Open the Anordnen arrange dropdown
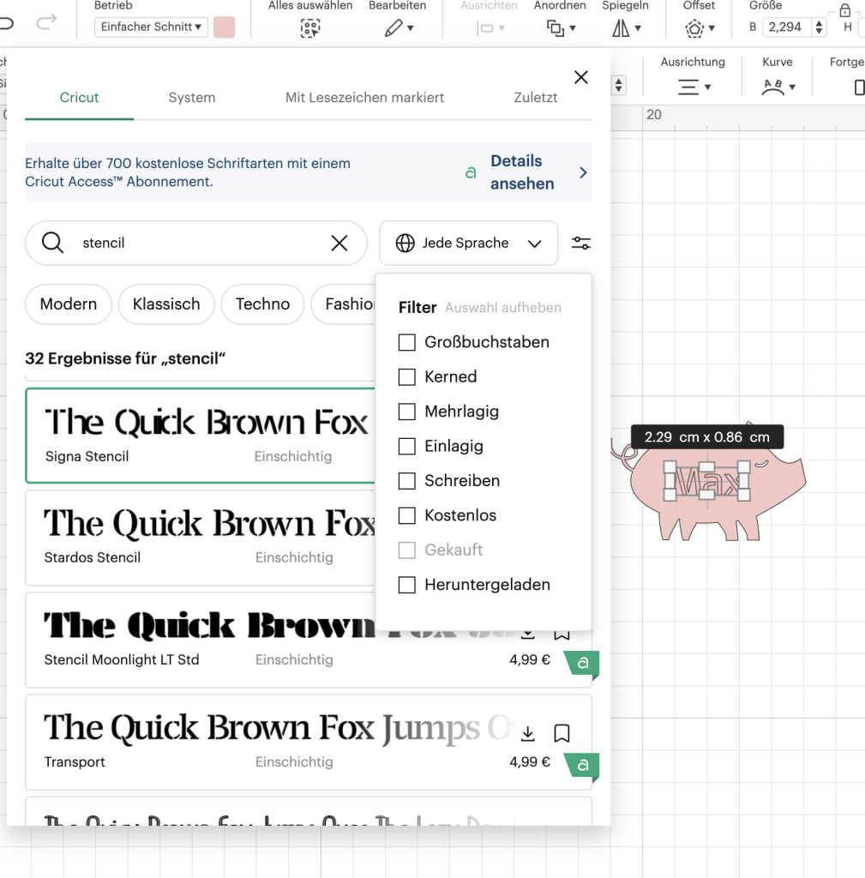Screen dimensions: 865x878 point(560,28)
